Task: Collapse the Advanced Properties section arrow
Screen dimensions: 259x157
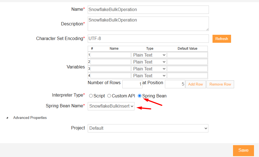Action: click(x=7, y=118)
